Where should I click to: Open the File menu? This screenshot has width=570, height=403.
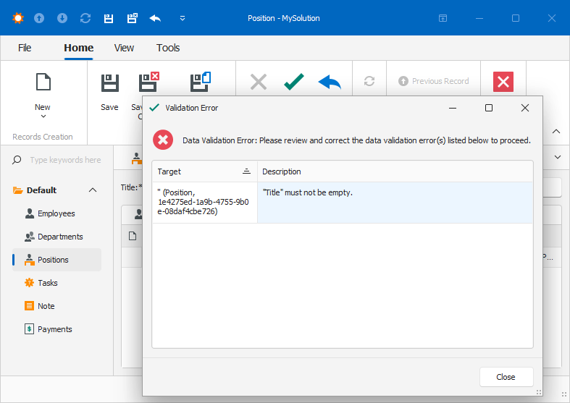click(x=25, y=48)
